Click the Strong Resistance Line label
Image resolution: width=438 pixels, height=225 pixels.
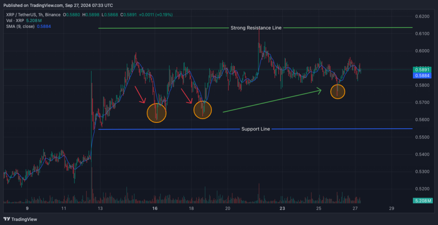(x=256, y=28)
